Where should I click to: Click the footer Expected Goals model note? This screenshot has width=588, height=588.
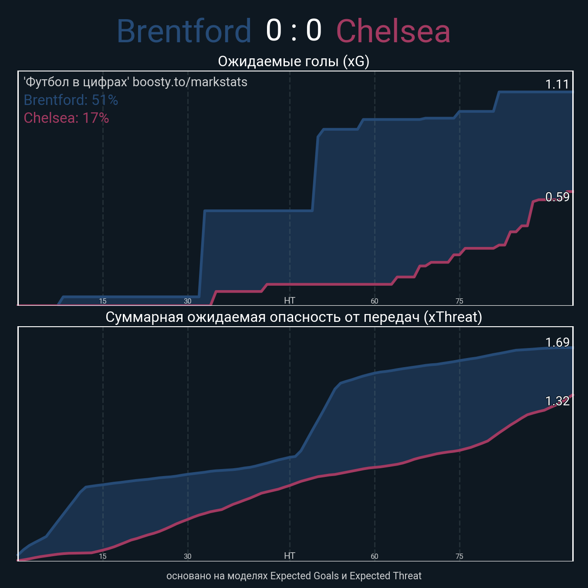(x=294, y=576)
